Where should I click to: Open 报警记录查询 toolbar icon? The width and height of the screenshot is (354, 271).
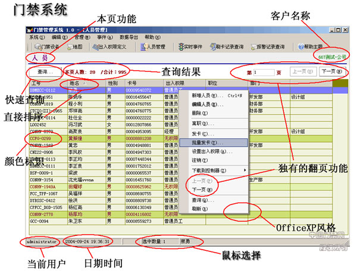[x=253, y=47]
